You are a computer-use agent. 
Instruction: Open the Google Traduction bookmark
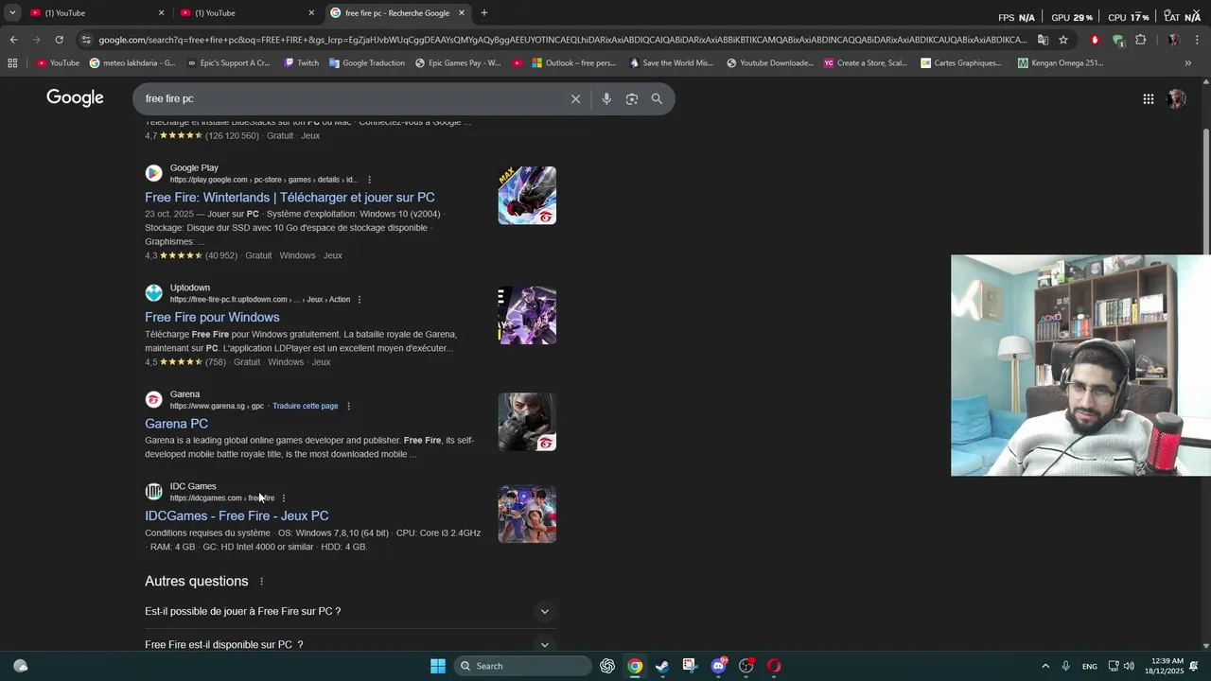(x=367, y=63)
